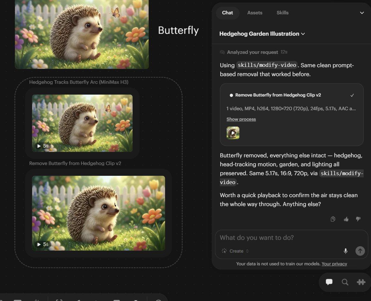Select the top hedgehog image with butterfly
Image resolution: width=371 pixels, height=301 pixels.
(82, 34)
